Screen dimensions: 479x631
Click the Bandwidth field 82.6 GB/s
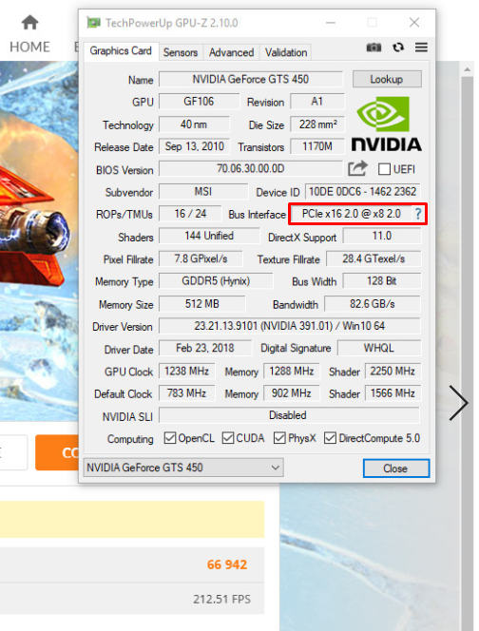(x=373, y=304)
